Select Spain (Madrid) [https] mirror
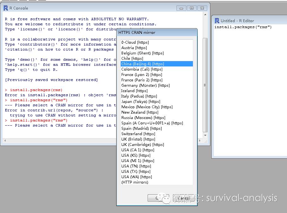 coord(157,128)
